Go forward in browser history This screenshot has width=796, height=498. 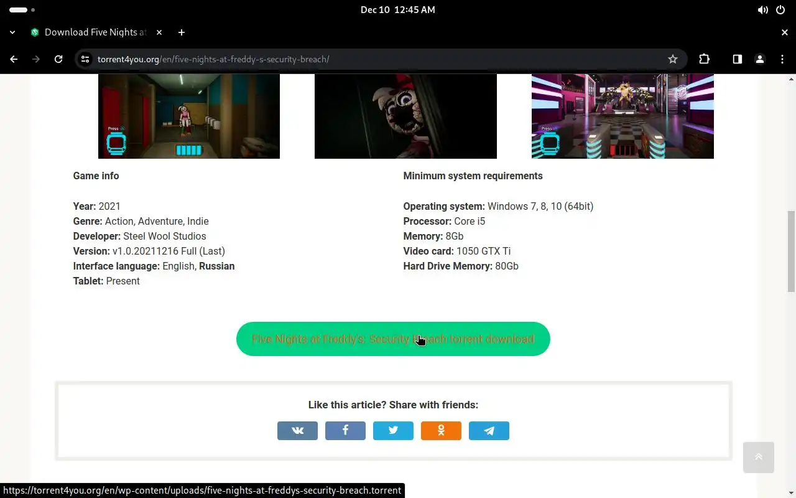pyautogui.click(x=36, y=59)
